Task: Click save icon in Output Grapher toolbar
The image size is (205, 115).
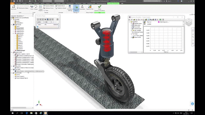Action: [x=136, y=20]
